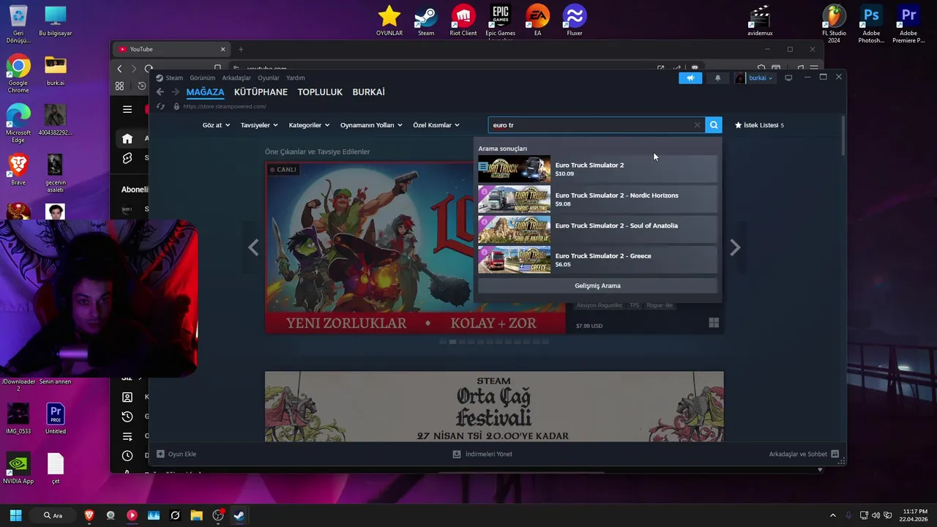Screen dimensions: 937x527
Task: Open Google Chrome desktop shortcut
Action: 18,72
